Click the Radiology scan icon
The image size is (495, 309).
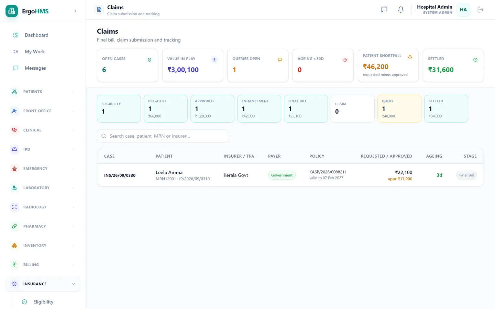14,207
